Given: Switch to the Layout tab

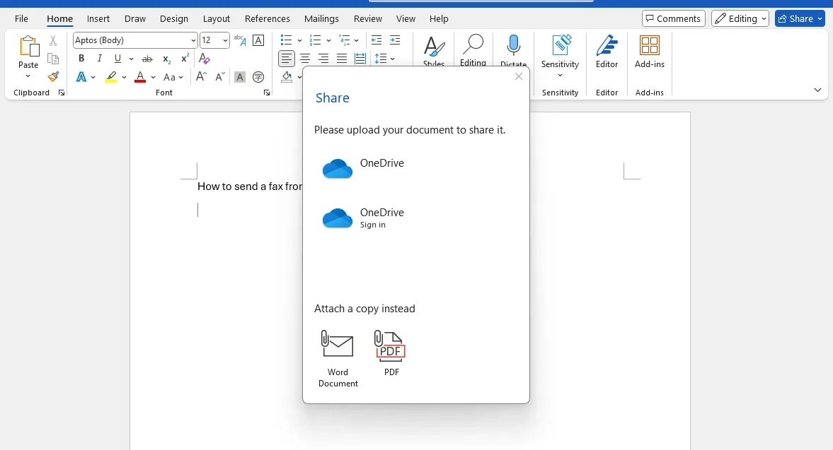Looking at the screenshot, I should (x=217, y=18).
